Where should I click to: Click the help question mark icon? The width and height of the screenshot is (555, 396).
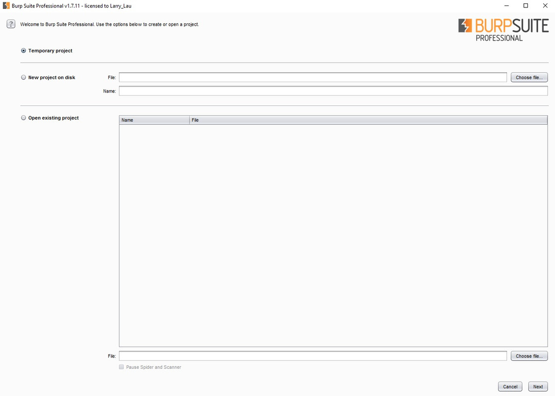11,24
